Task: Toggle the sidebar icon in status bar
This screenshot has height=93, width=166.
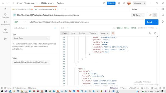Action: (x=2, y=88)
